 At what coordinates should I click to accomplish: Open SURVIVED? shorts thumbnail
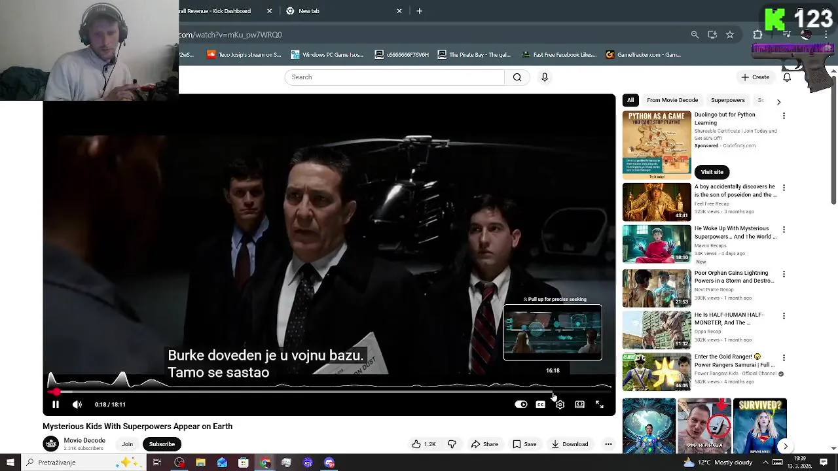click(x=759, y=426)
